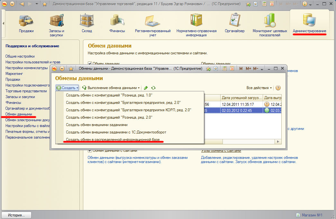The image size is (336, 219).
Task: Select Создать обмен в распределенной информационной базе
Action: pos(113,140)
